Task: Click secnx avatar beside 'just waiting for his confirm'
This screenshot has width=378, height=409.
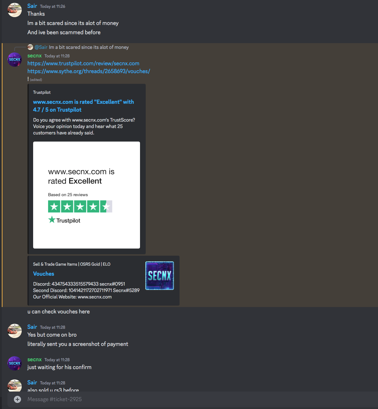Action: [x=15, y=363]
